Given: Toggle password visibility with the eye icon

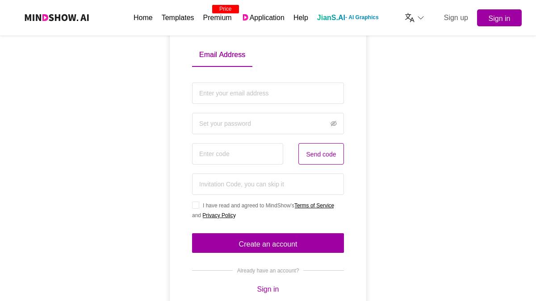Looking at the screenshot, I should coord(334,124).
